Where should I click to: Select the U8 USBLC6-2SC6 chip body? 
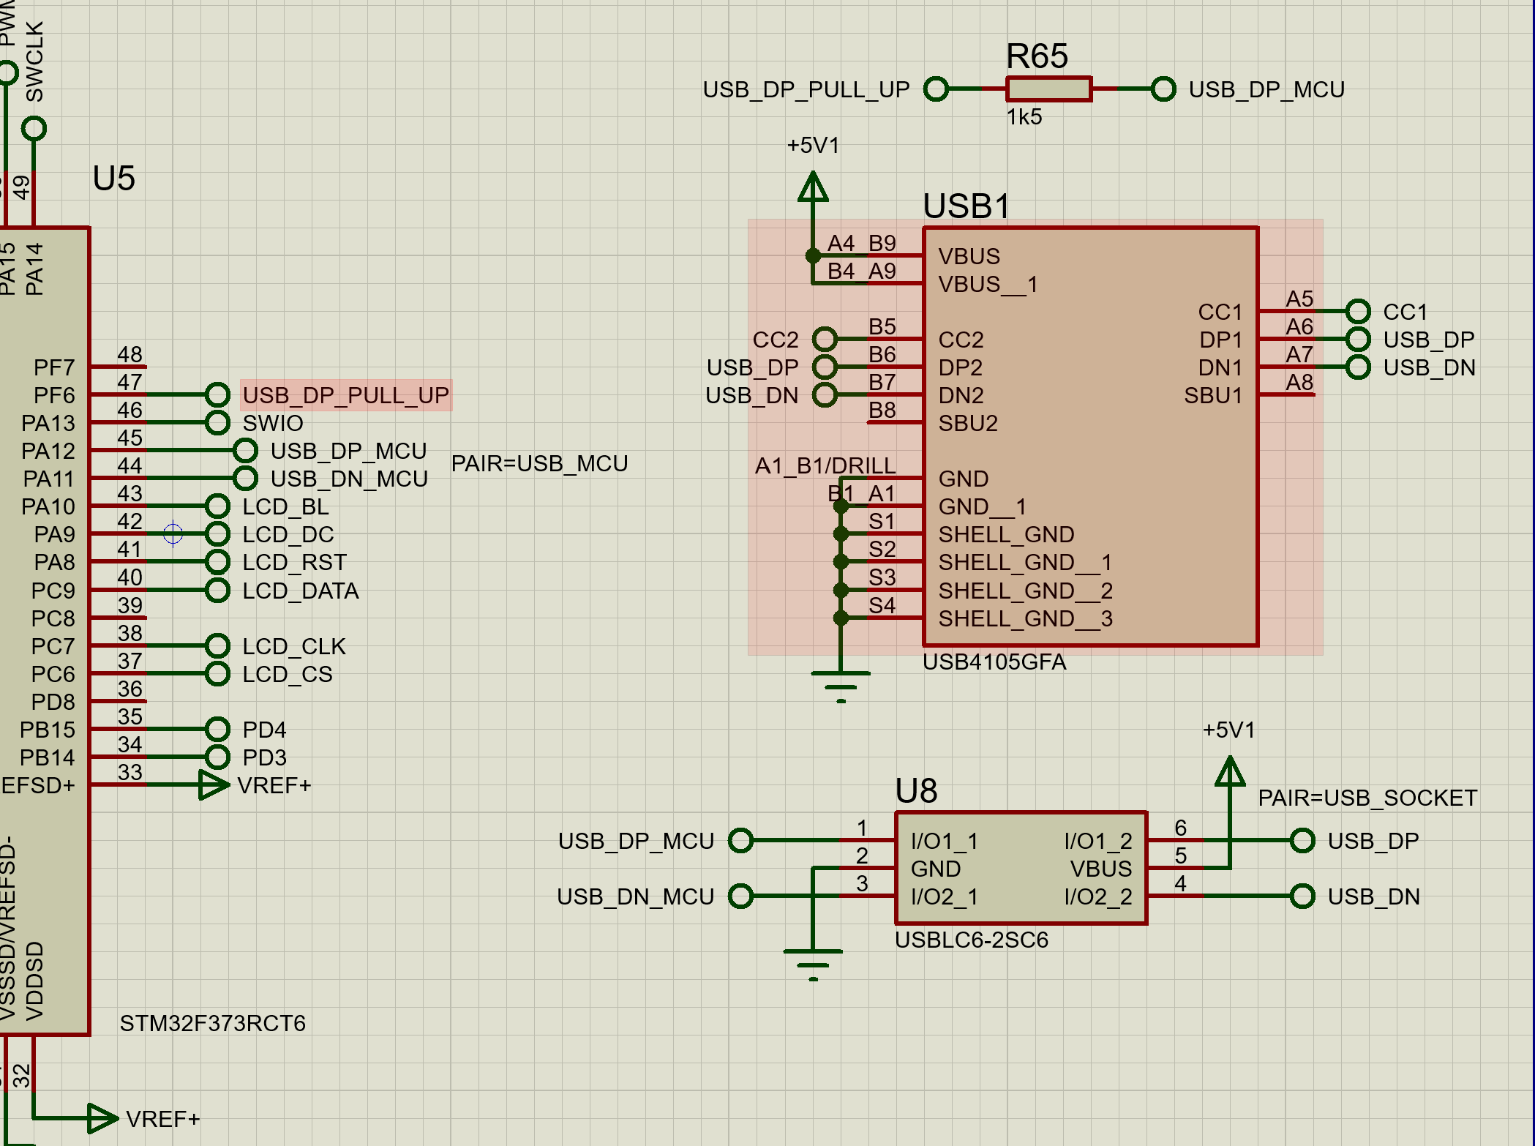(1021, 868)
